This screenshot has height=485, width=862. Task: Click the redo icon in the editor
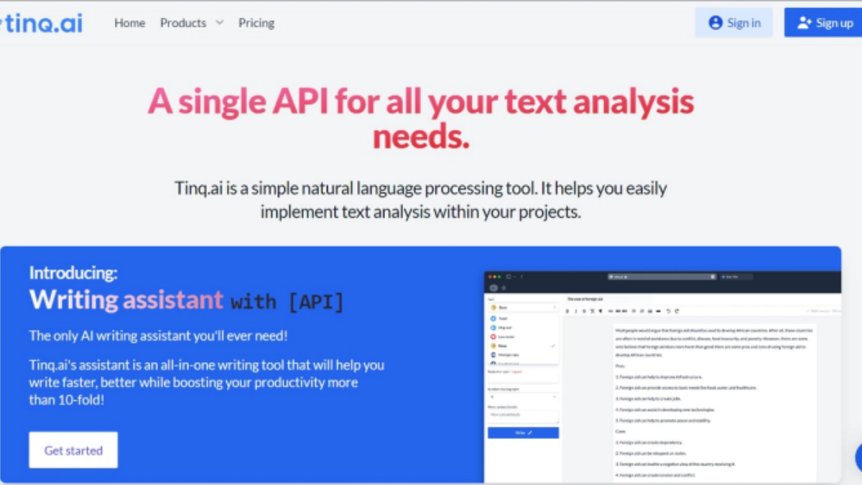(x=677, y=310)
